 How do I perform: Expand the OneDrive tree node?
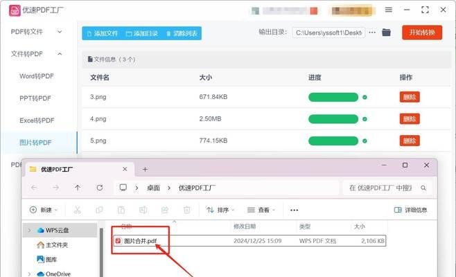[29, 274]
